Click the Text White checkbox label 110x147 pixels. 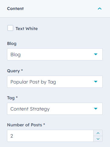click(x=26, y=29)
